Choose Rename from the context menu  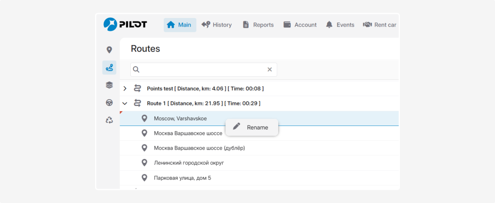click(x=252, y=128)
